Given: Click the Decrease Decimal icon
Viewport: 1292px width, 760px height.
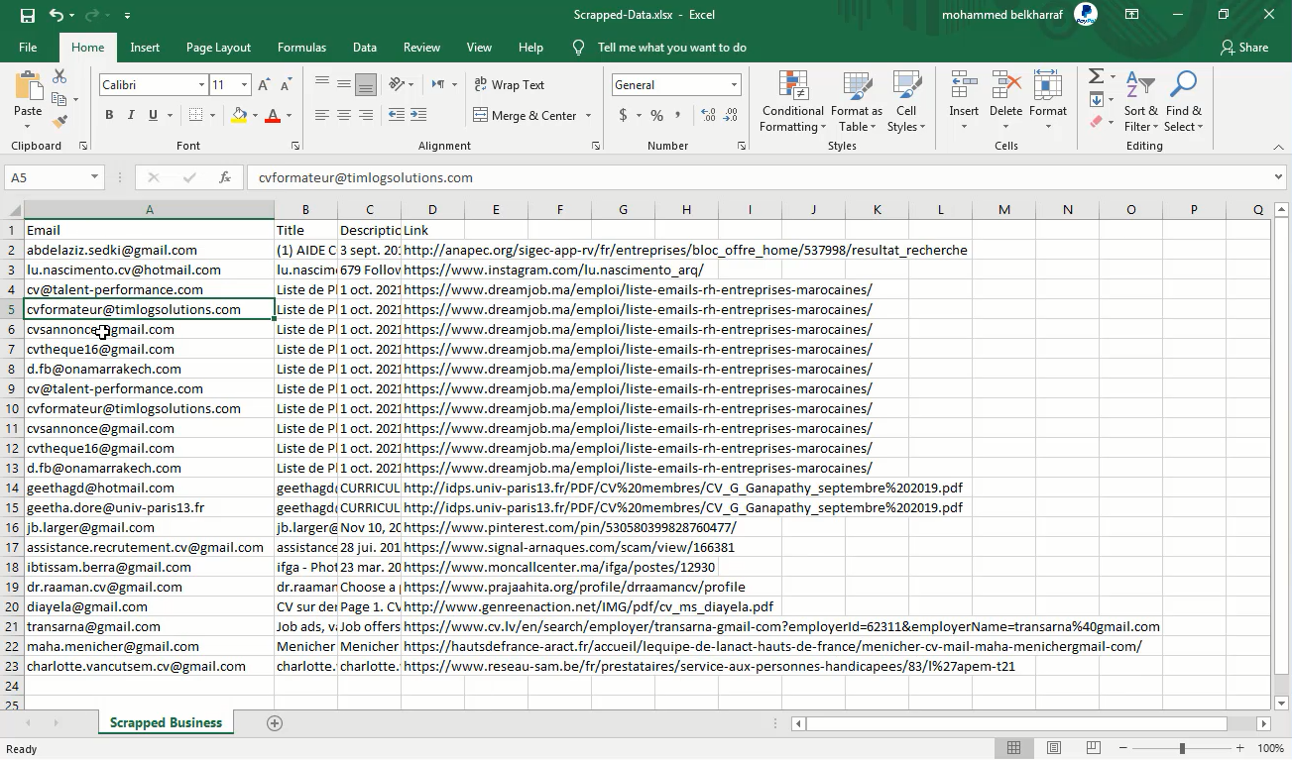Looking at the screenshot, I should (731, 116).
